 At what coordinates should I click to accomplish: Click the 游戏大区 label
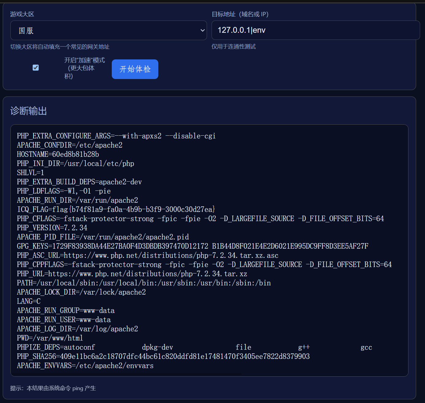point(22,14)
